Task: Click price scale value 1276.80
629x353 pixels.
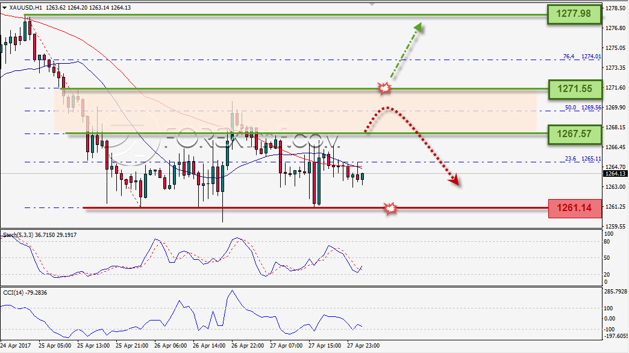Action: pyautogui.click(x=615, y=28)
